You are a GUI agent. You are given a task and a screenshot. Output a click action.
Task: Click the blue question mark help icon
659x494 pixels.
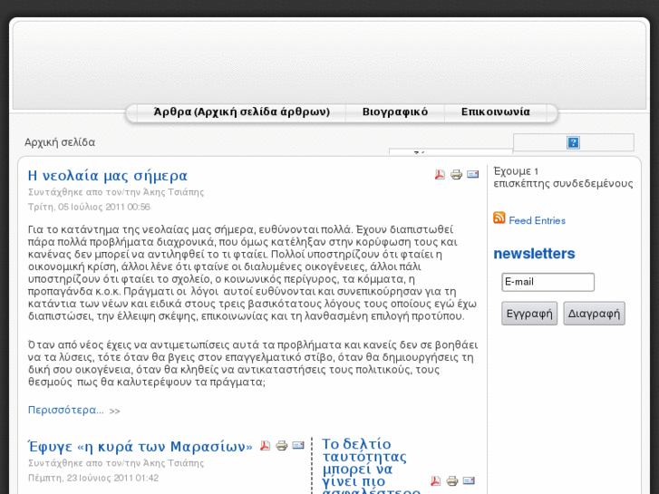(x=573, y=142)
